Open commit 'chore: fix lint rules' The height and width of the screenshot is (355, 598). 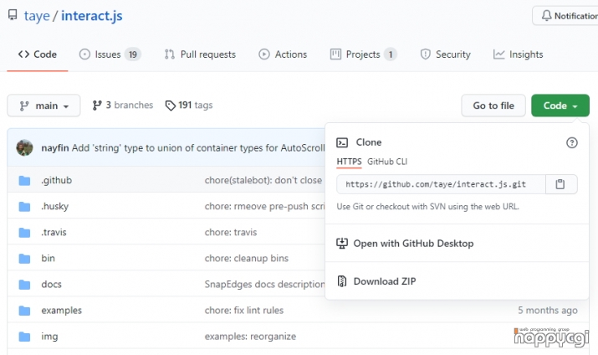pyautogui.click(x=244, y=310)
